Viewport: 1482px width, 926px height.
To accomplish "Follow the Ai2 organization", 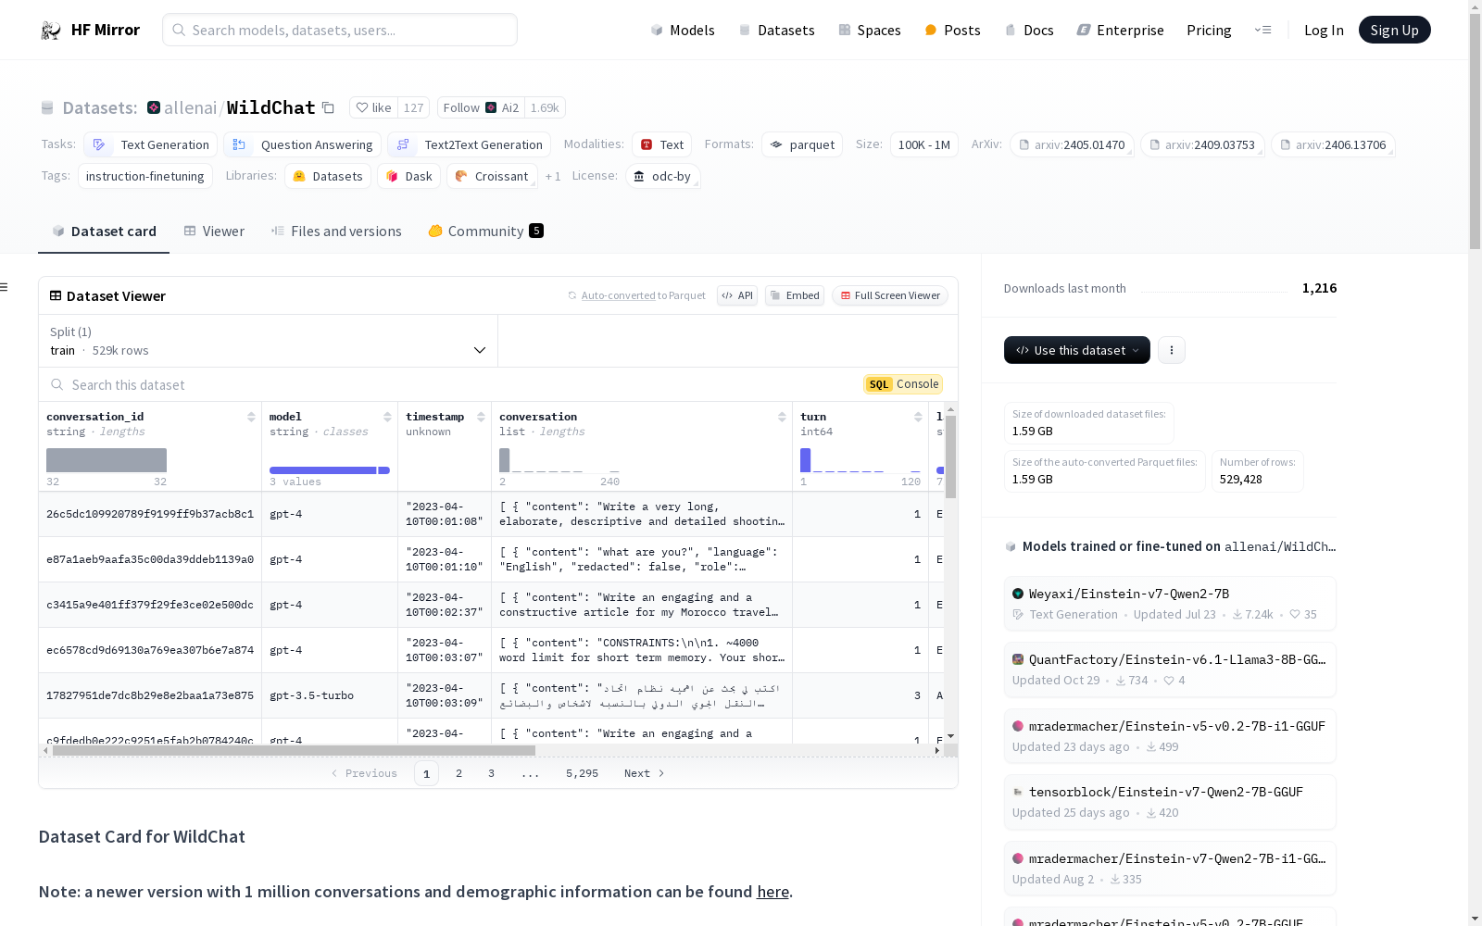I will 481,107.
